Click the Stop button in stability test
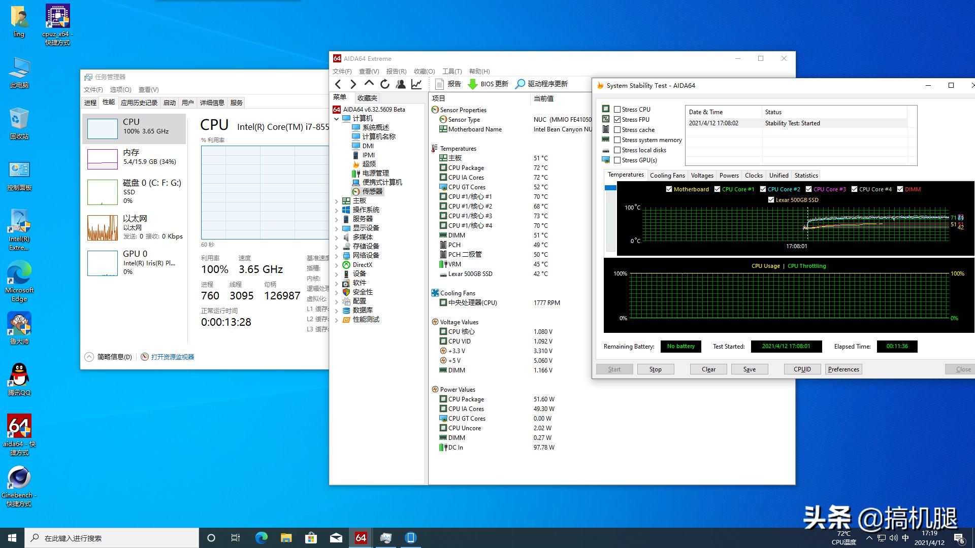 655,369
